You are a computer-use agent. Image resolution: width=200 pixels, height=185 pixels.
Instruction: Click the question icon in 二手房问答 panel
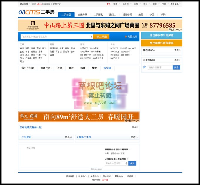(x=145, y=67)
